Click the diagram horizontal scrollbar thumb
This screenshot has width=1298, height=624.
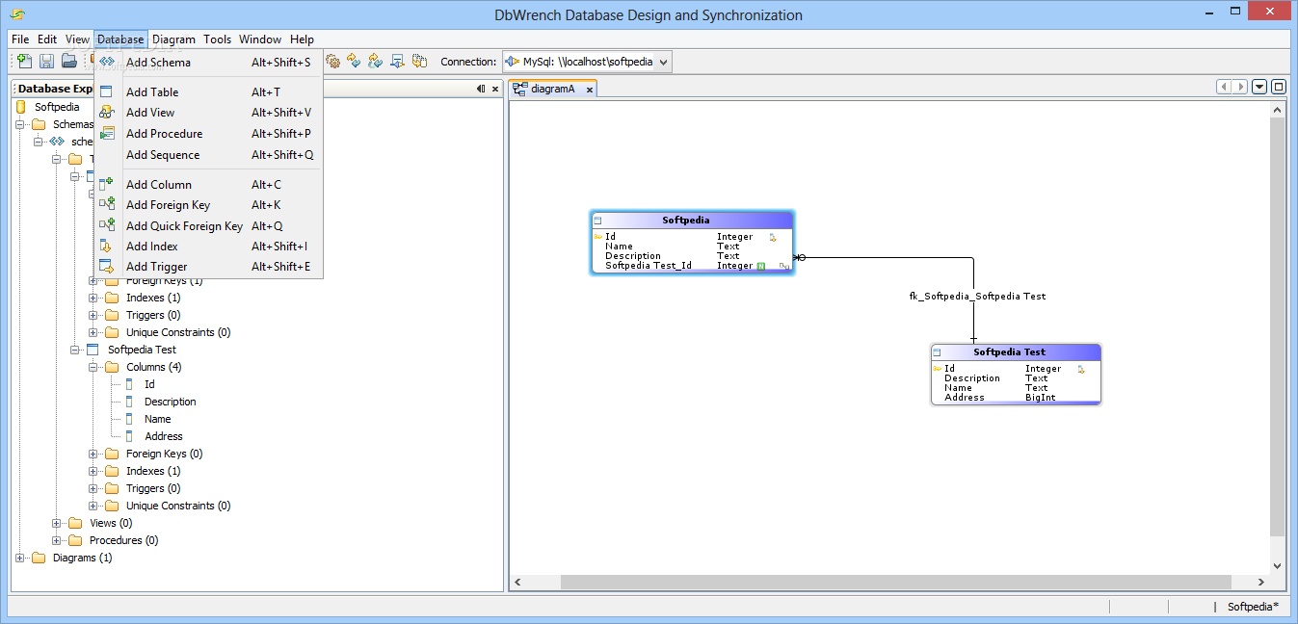(896, 583)
